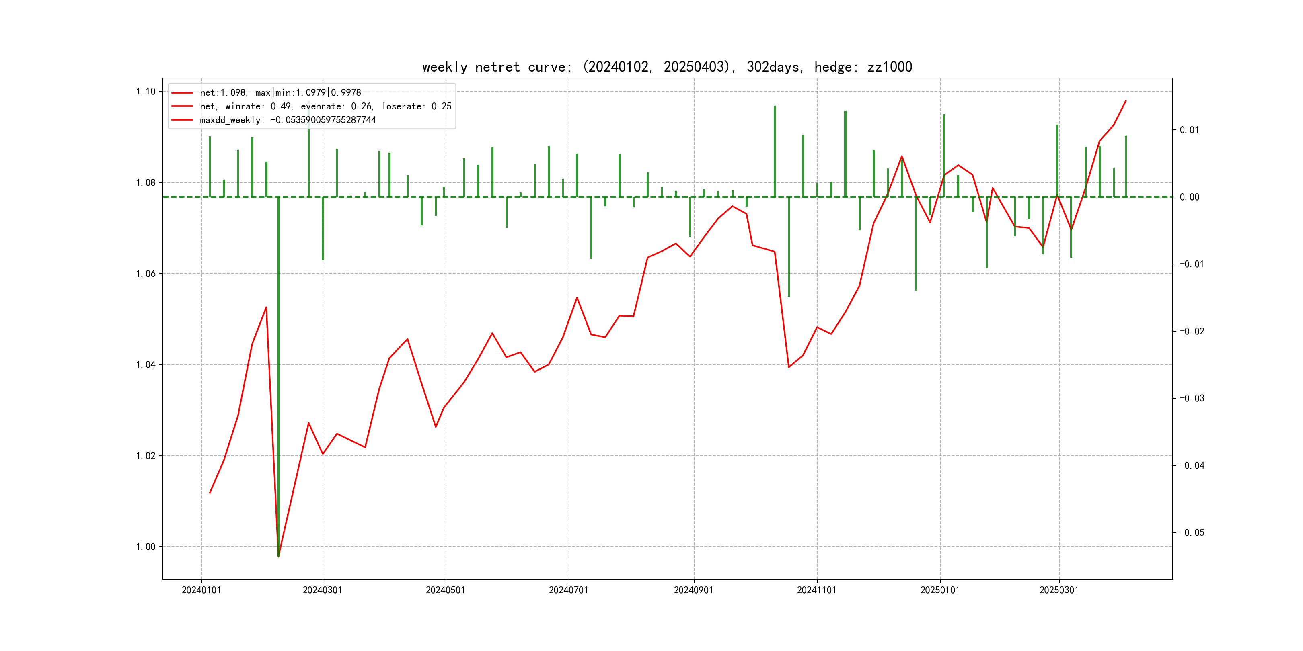The height and width of the screenshot is (651, 1303).
Task: Click the 20250301 x-axis date label
Action: tap(1058, 590)
